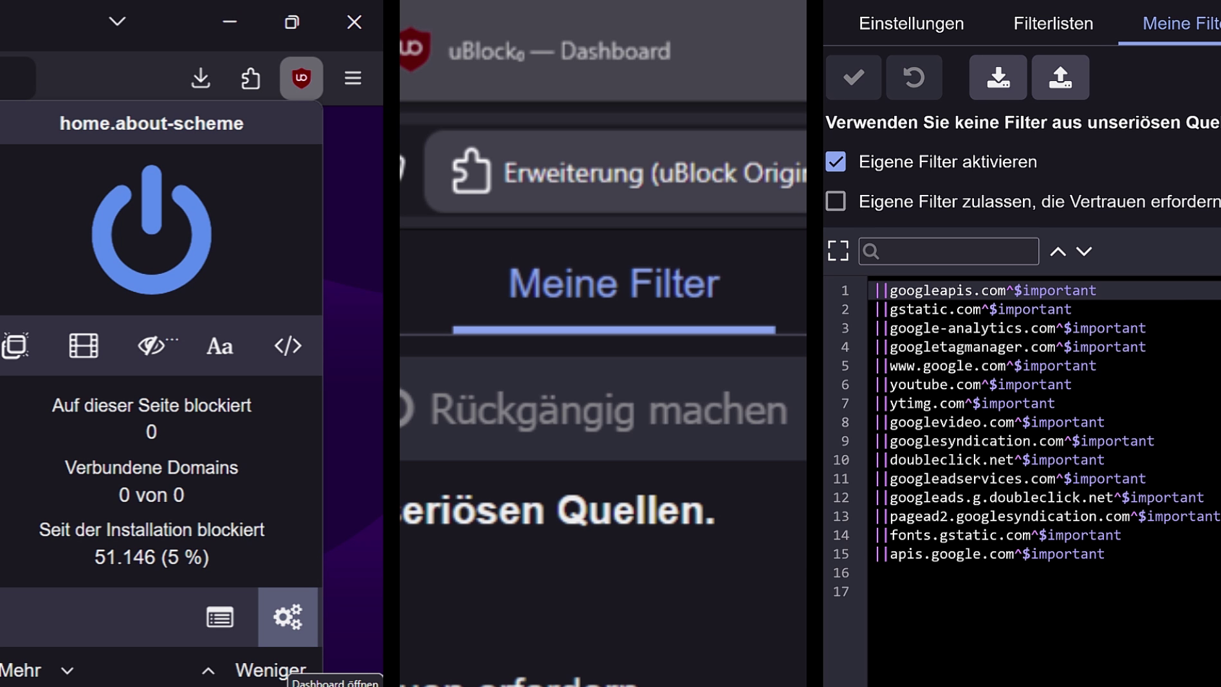Toggle the big uBlock power button
Image resolution: width=1221 pixels, height=687 pixels.
click(x=151, y=230)
